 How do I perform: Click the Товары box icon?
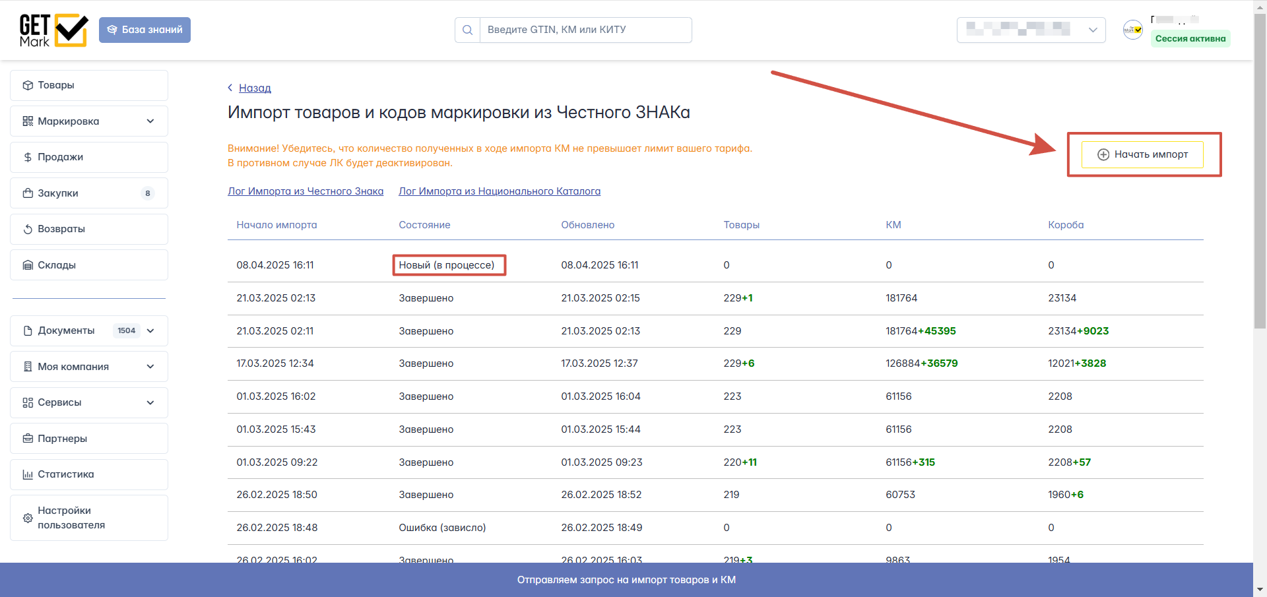(28, 85)
